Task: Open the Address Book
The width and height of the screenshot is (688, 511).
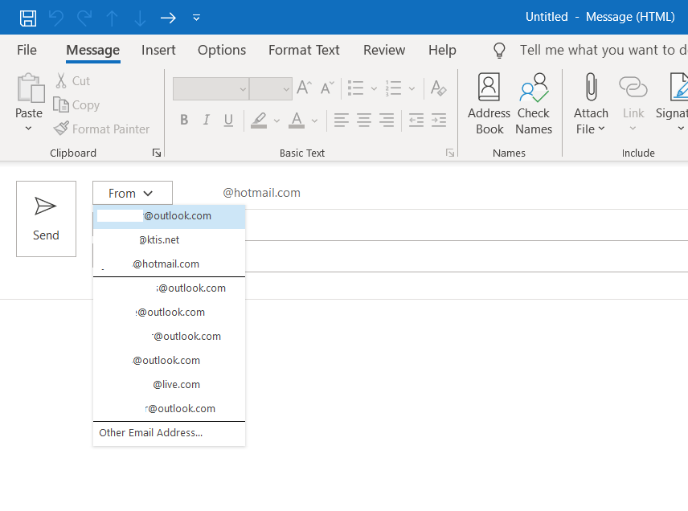Action: point(489,104)
